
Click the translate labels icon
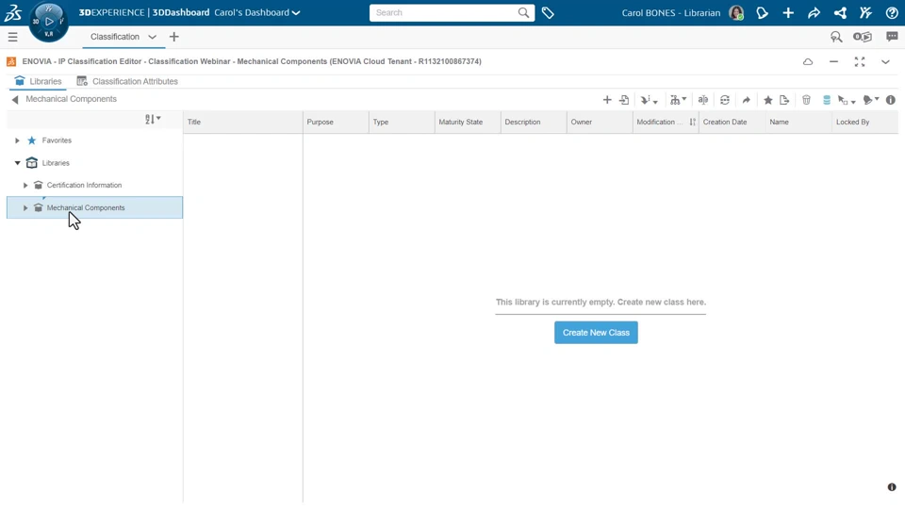pos(702,100)
